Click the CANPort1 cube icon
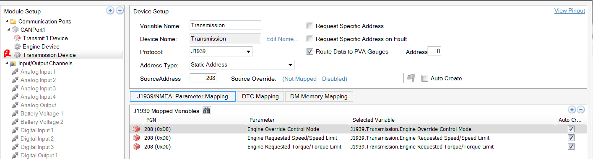The image size is (593, 159). [16, 30]
